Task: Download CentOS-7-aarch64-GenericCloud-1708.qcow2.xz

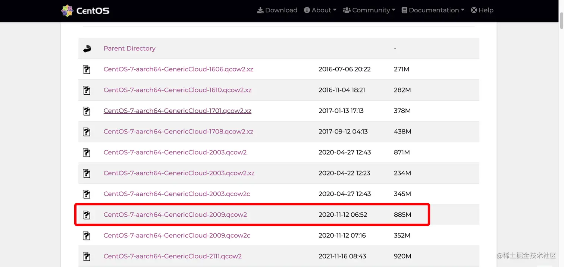Action: pyautogui.click(x=178, y=132)
